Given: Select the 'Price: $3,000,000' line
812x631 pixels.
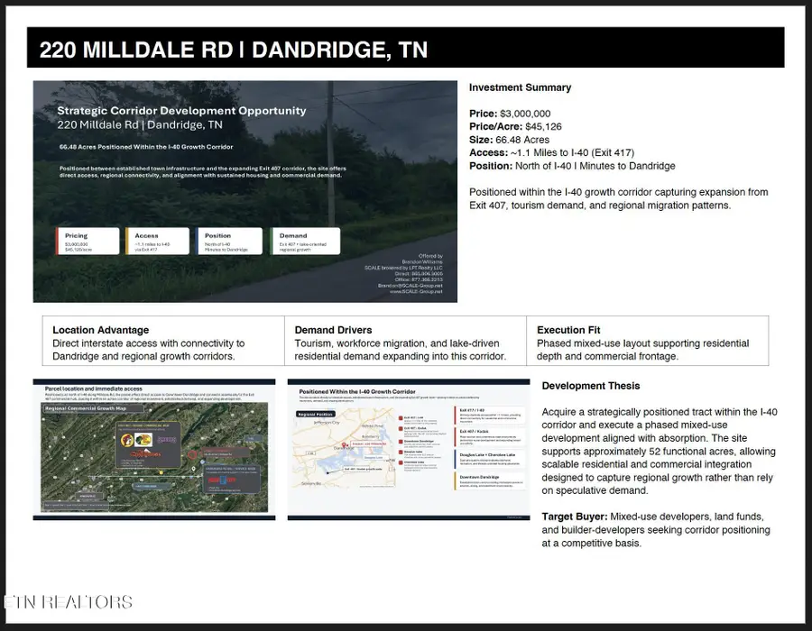Looking at the screenshot, I should point(510,114).
